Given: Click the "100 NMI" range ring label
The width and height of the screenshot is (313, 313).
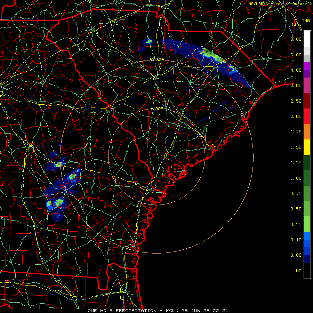Looking at the screenshot, I should point(156,60).
